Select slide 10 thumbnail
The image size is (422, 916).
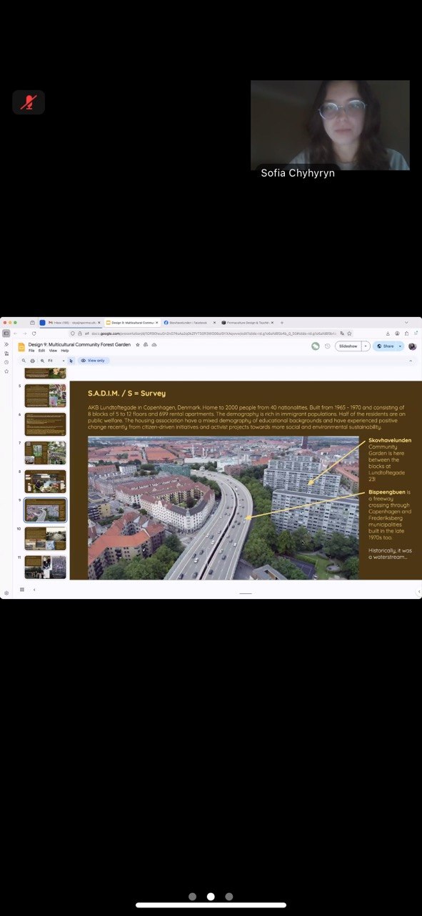click(45, 539)
